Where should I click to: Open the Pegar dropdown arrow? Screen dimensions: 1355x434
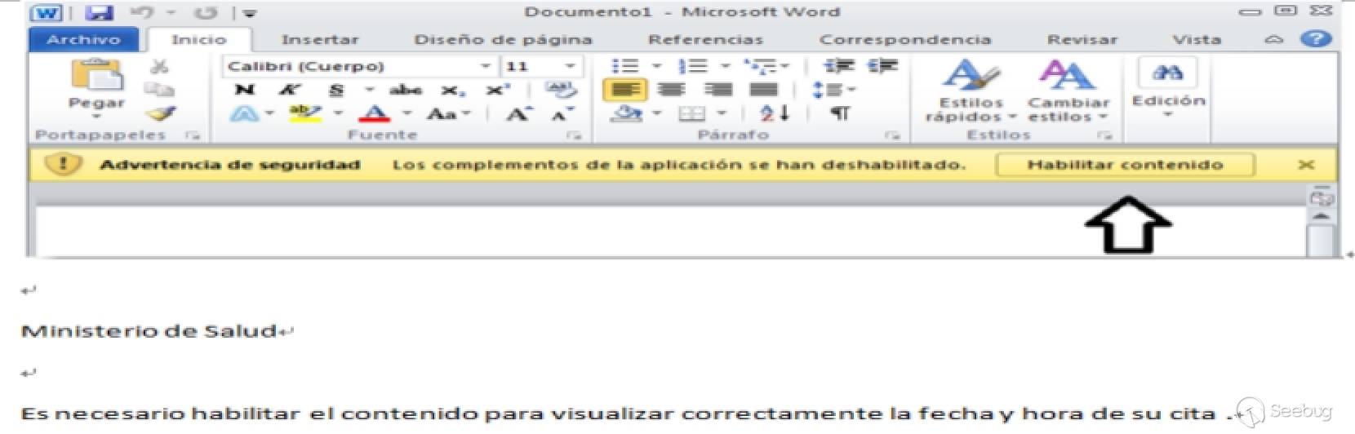96,117
